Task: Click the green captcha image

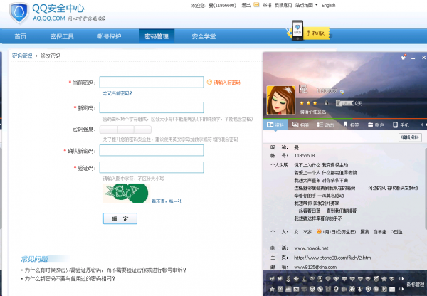Action: [127, 193]
